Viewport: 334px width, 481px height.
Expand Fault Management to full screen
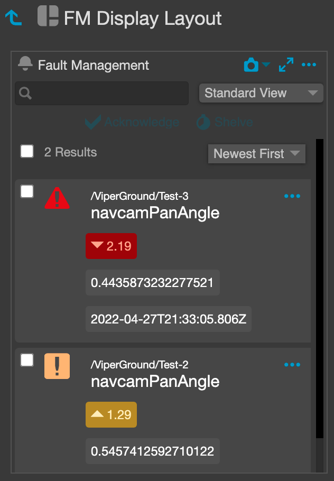[286, 64]
